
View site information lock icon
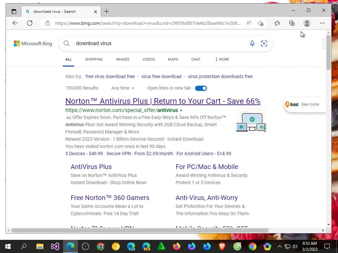(48, 23)
